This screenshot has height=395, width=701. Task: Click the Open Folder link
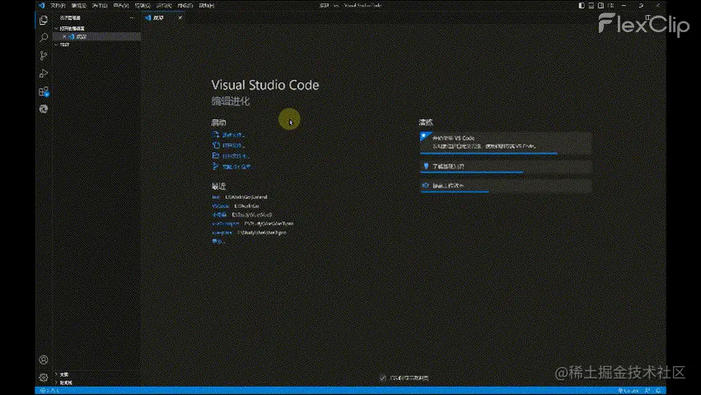(x=235, y=156)
